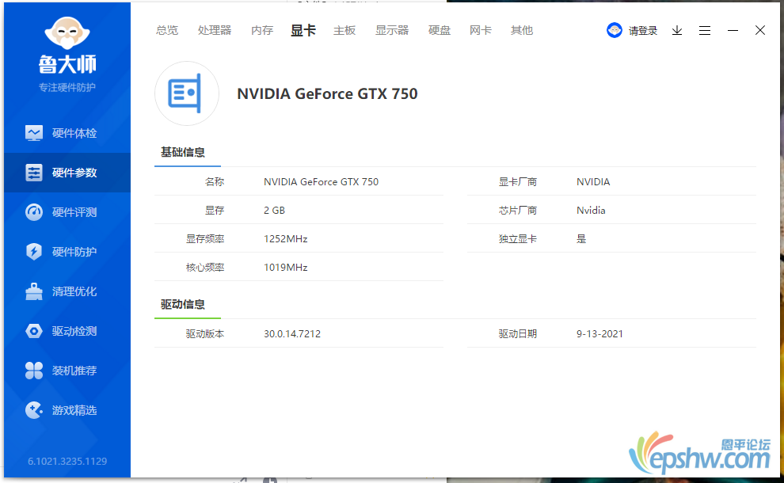Click the 驱动版本 label
784x483 pixels.
tap(205, 334)
